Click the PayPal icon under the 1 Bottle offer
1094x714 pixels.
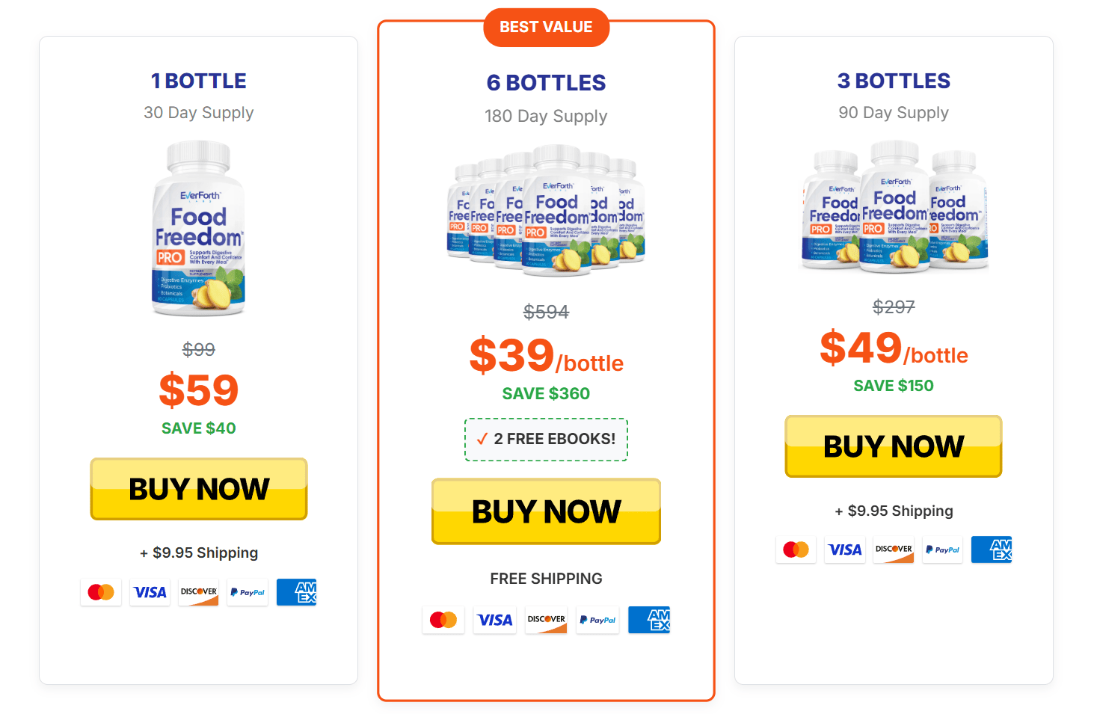[247, 591]
